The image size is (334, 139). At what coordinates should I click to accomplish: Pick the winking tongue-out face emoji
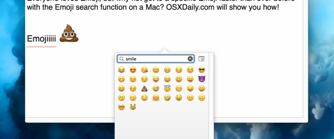click(156, 79)
